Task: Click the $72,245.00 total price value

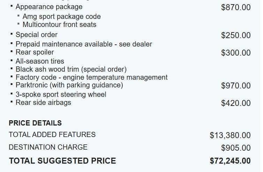Action: (x=230, y=161)
